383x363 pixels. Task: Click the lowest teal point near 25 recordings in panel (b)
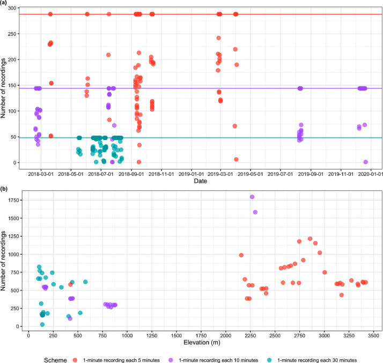[x=42, y=324]
